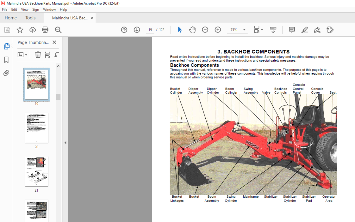Screen dimensions: 355x222
Task: Open the Attachments paperclip panel
Action: 6,72
